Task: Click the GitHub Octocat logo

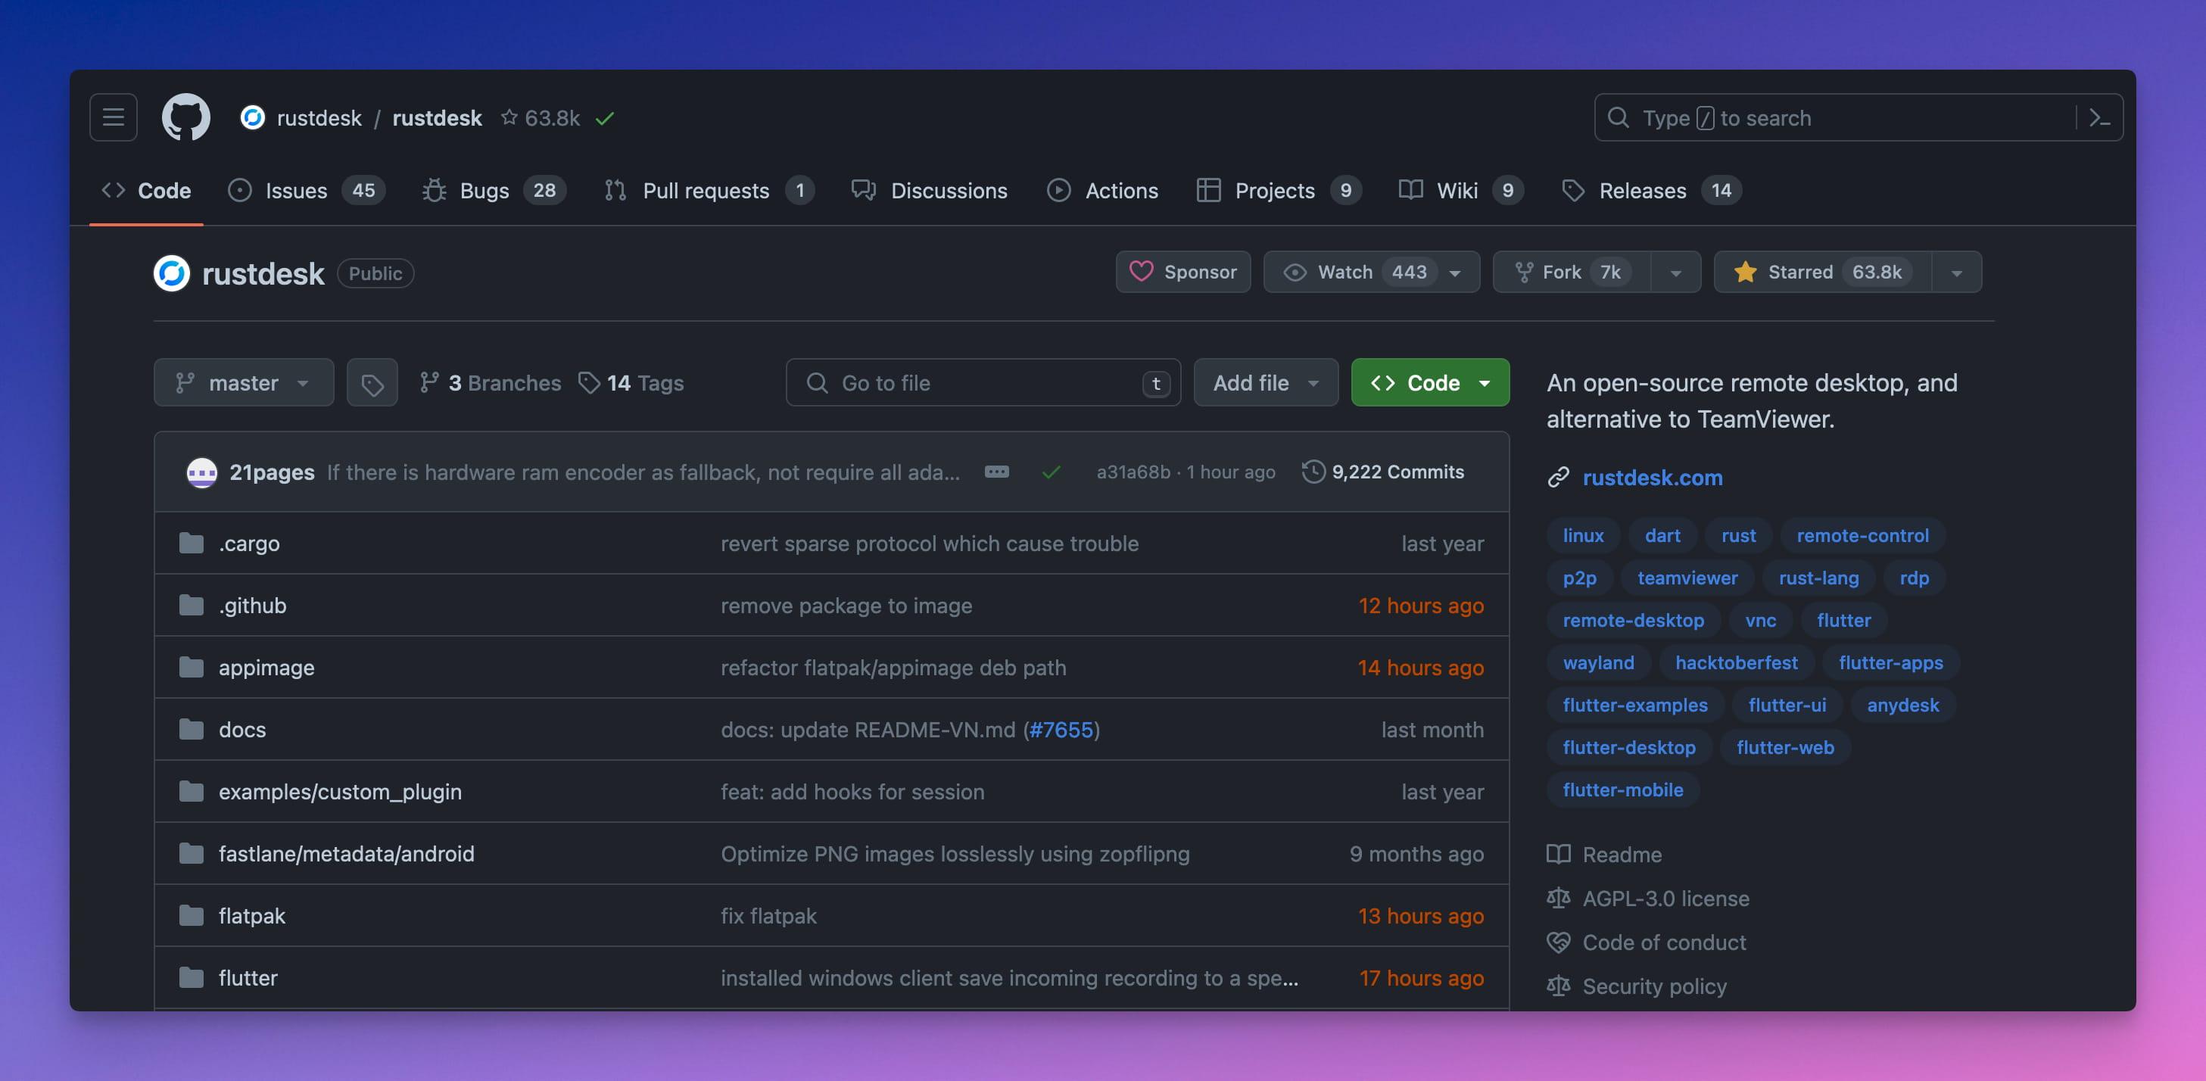Action: (185, 117)
